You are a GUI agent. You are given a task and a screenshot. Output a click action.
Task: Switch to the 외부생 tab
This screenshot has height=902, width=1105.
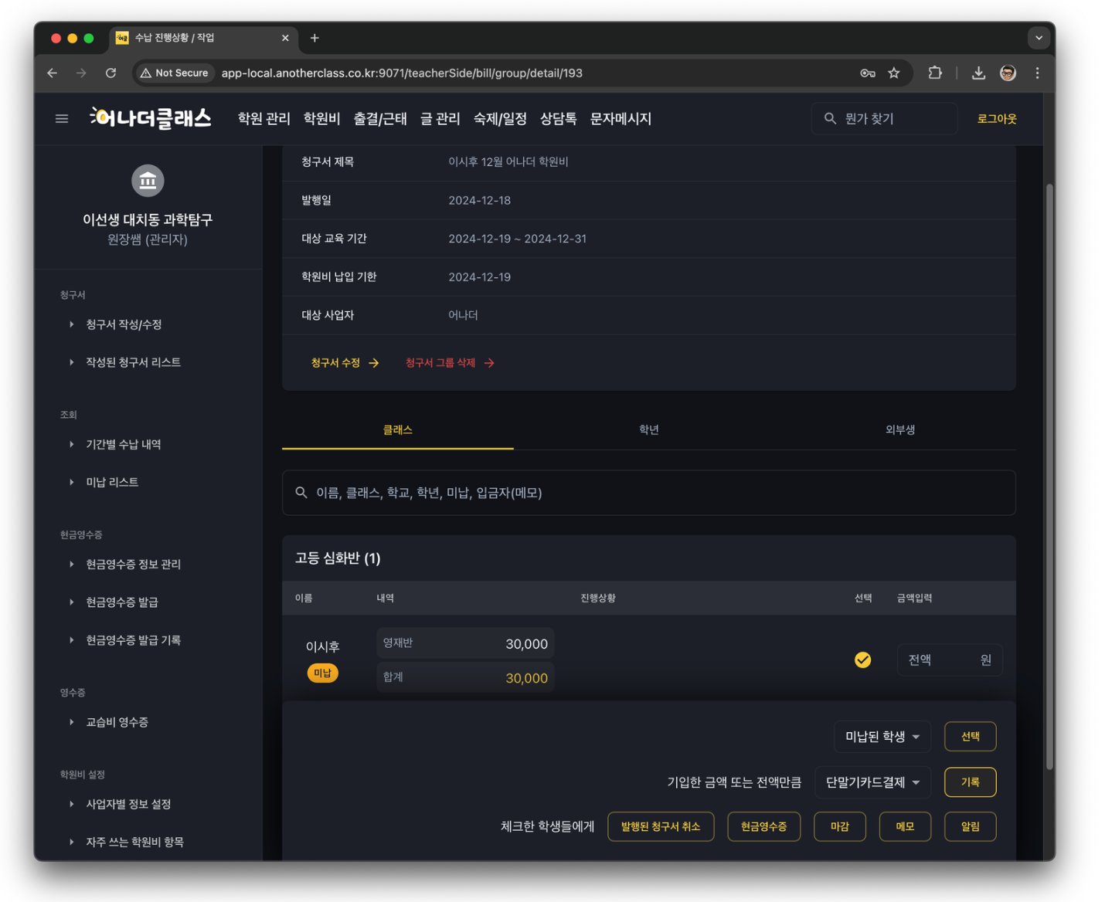[x=900, y=429]
